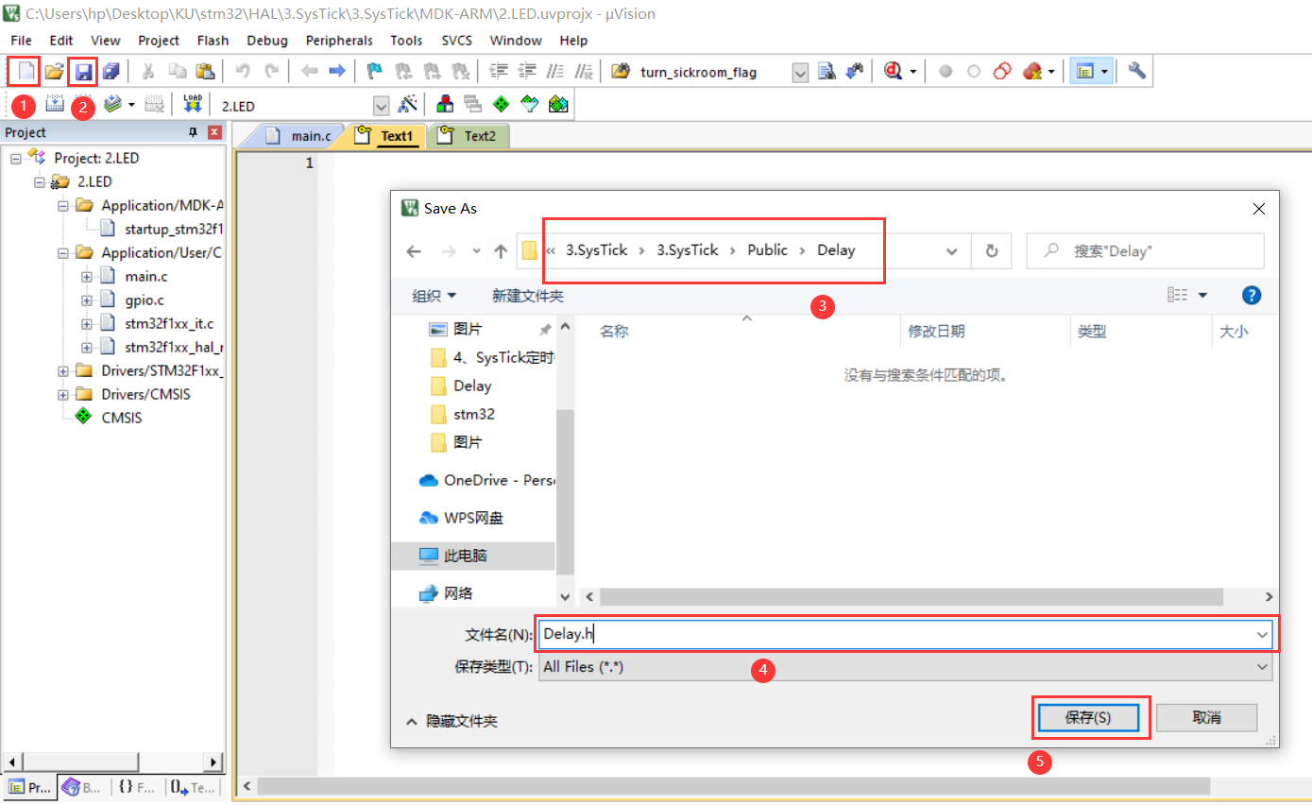Click 新建文件夹 new folder button

(x=528, y=296)
